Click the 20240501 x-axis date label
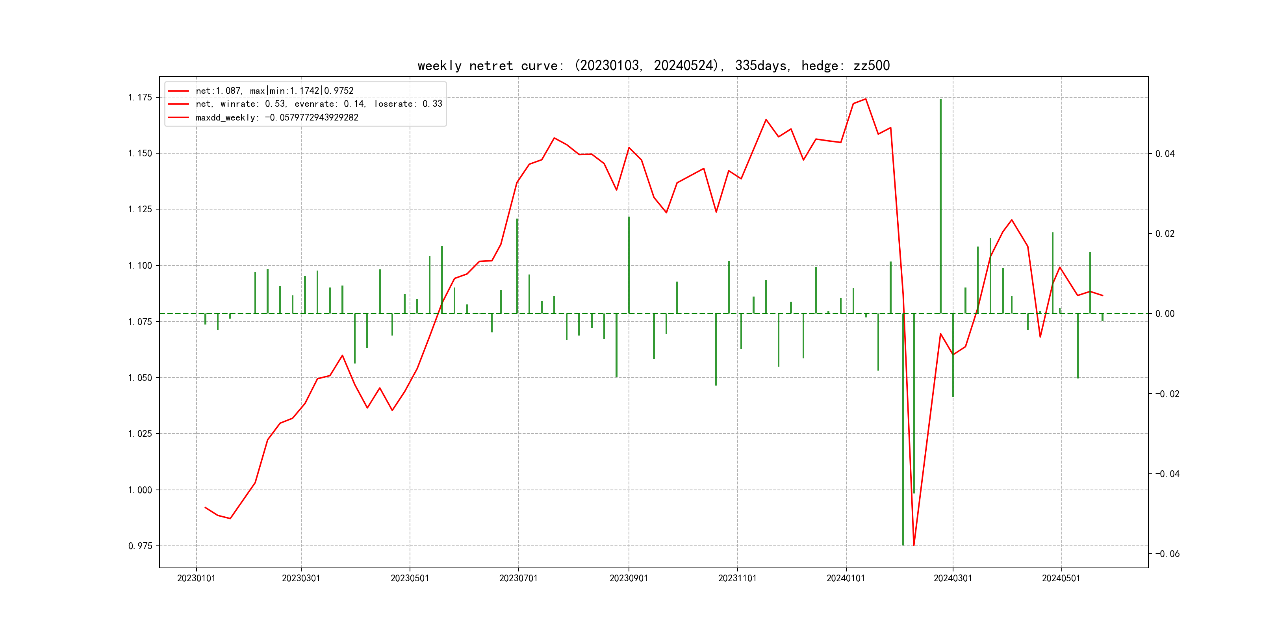The width and height of the screenshot is (1276, 638). 1061,578
